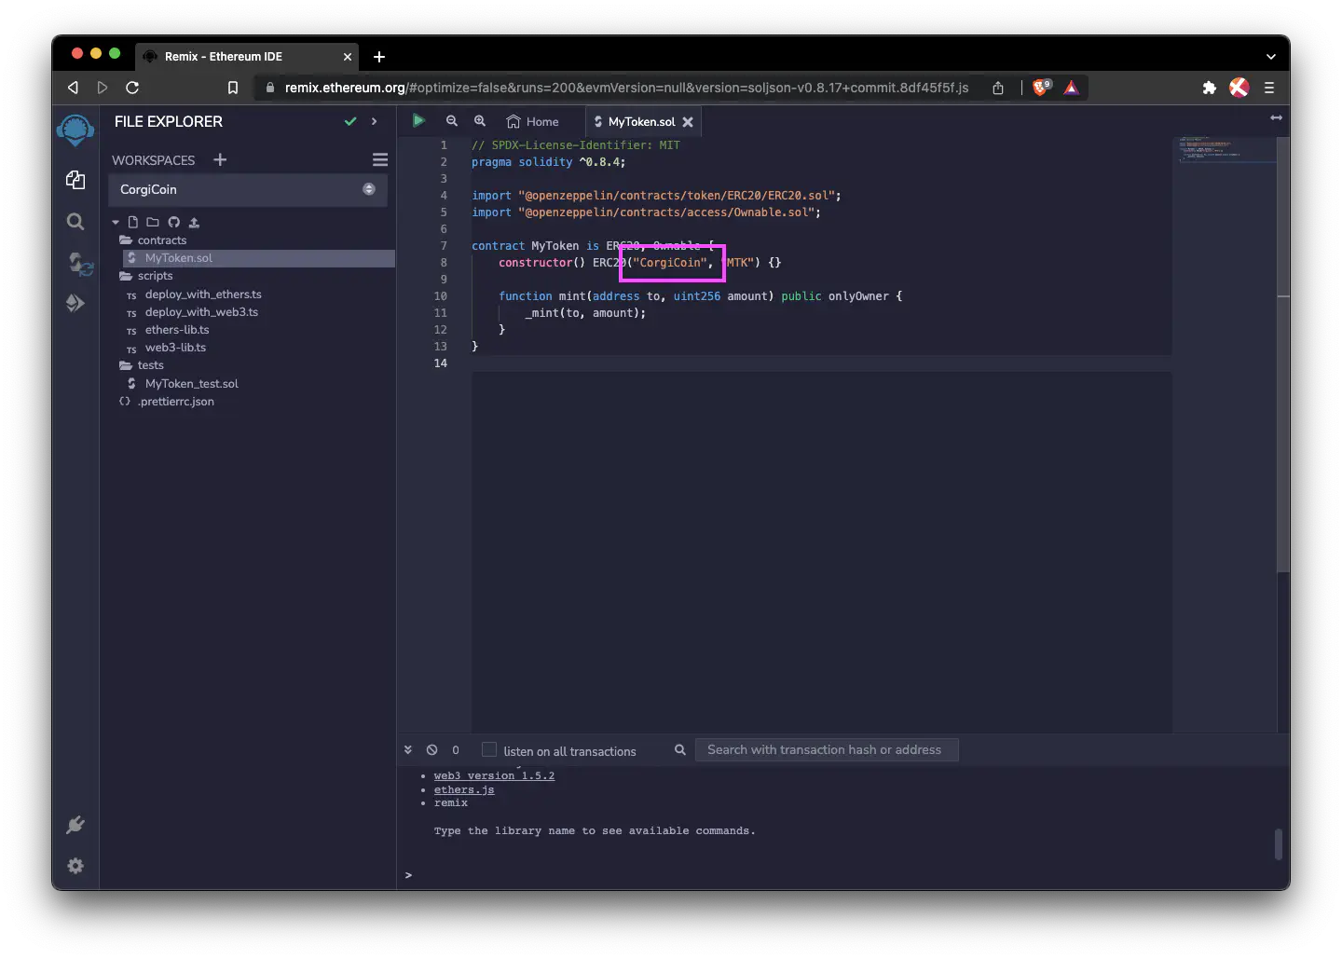Zoom in the editor font
The image size is (1342, 959).
tap(480, 121)
